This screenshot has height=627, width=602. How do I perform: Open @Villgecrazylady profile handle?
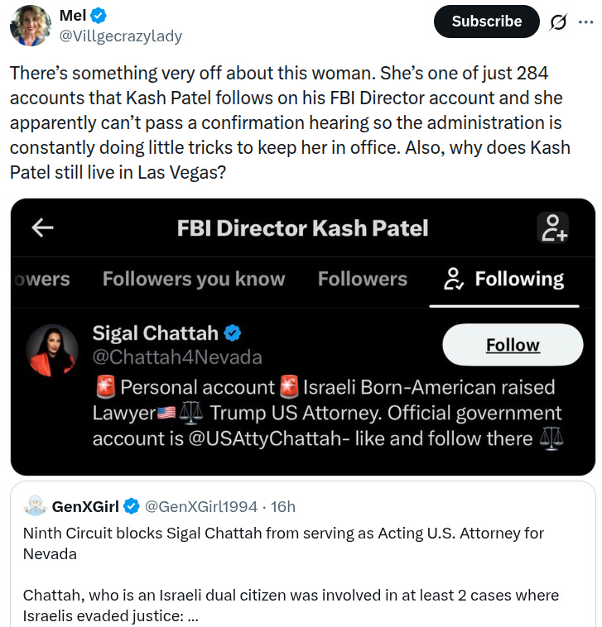(x=120, y=36)
